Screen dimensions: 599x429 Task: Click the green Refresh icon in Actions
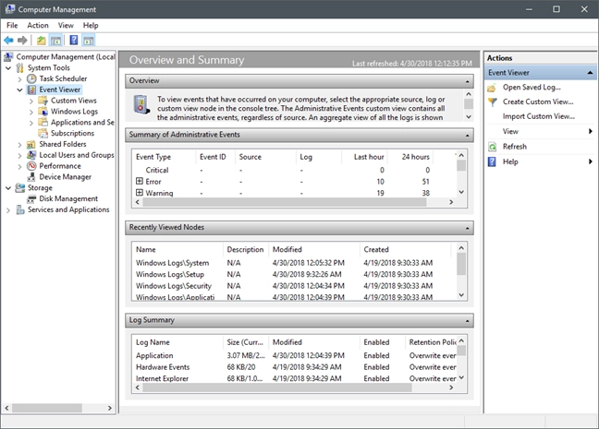click(x=492, y=147)
